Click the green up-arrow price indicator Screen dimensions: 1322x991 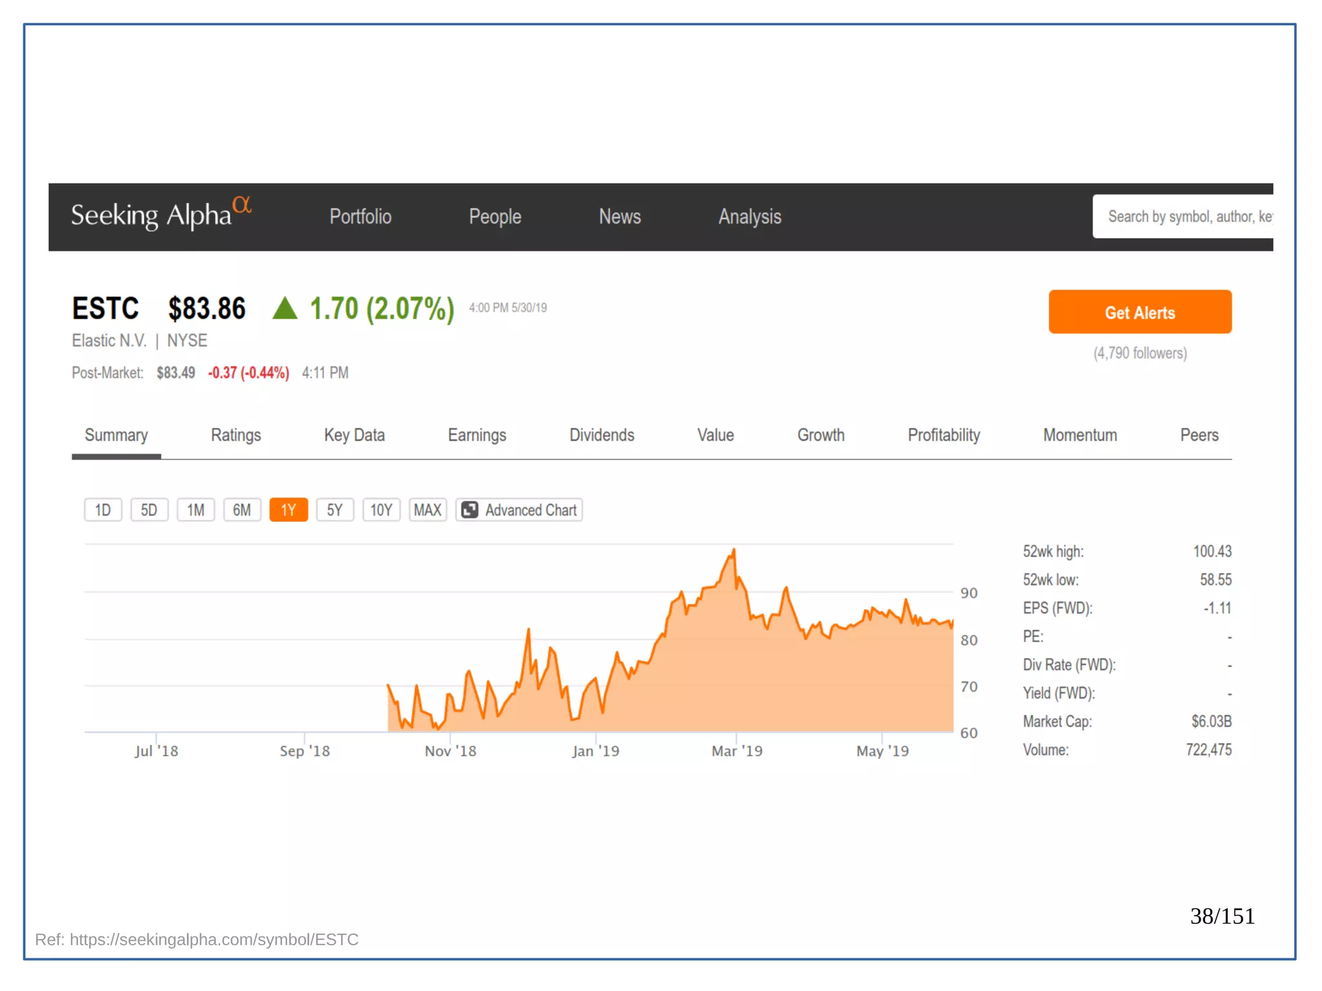point(285,308)
